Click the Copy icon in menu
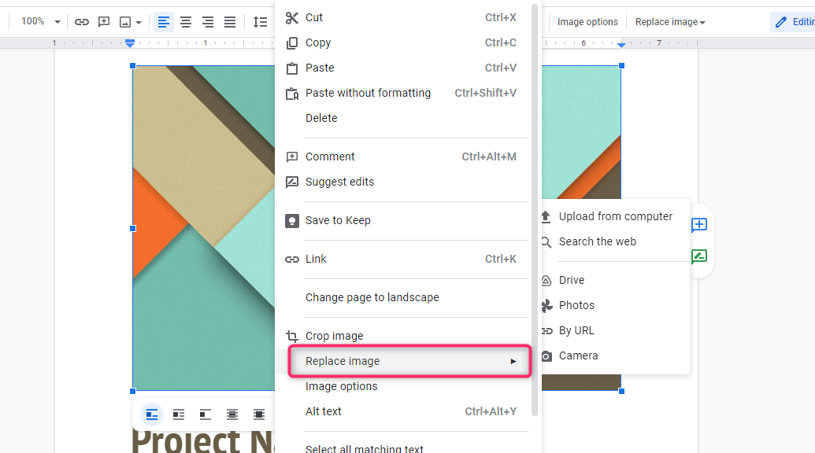This screenshot has height=453, width=815. tap(292, 43)
